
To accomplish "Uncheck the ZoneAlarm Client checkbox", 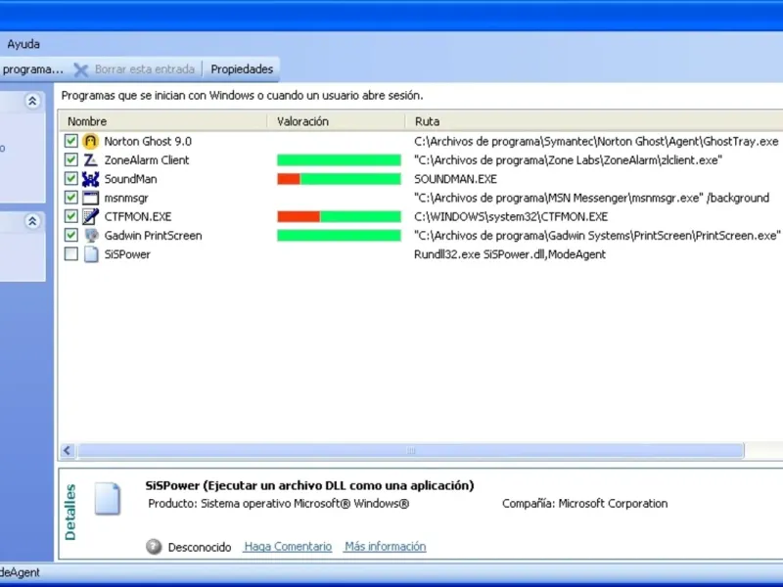I will pyautogui.click(x=70, y=159).
